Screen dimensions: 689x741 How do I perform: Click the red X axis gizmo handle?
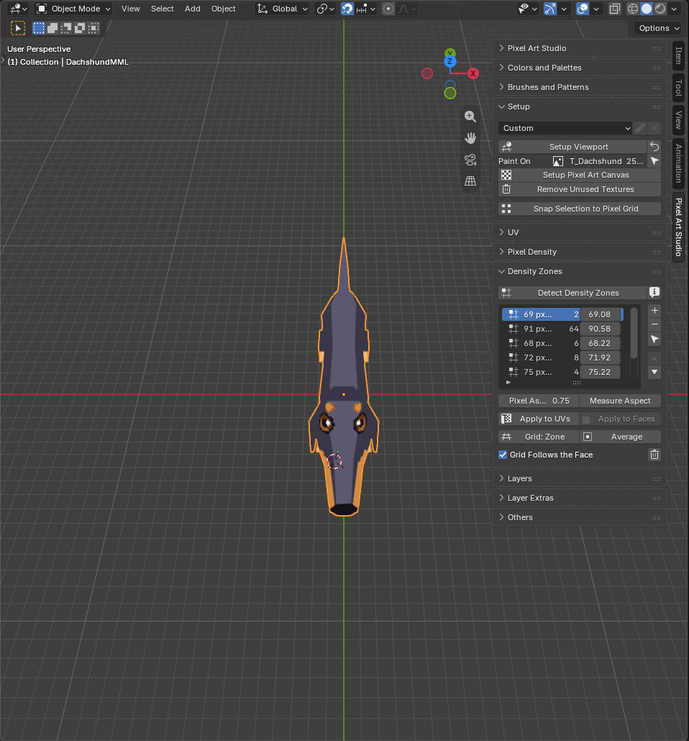tap(473, 73)
